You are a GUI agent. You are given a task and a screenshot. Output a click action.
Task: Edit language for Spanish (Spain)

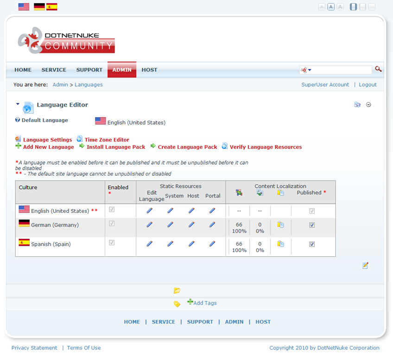pos(150,243)
